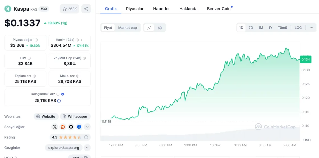Click the $3,36B market cap value
The width and height of the screenshot is (319, 158).
pos(17,46)
